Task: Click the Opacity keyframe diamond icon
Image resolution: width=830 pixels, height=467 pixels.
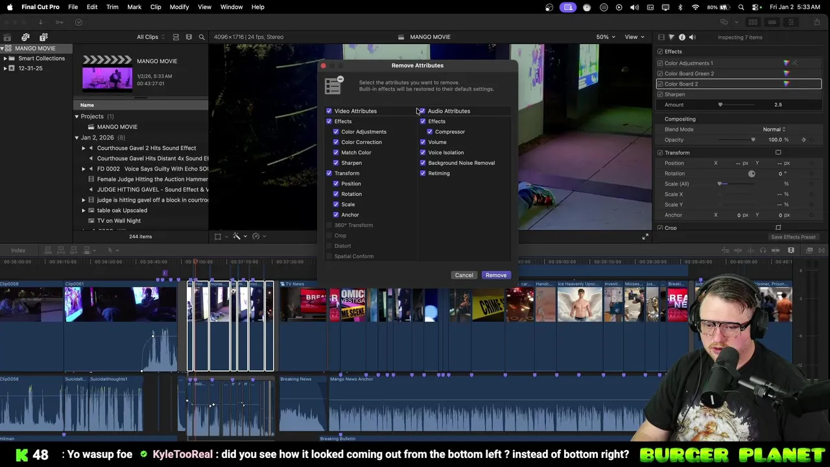Action: [x=804, y=139]
